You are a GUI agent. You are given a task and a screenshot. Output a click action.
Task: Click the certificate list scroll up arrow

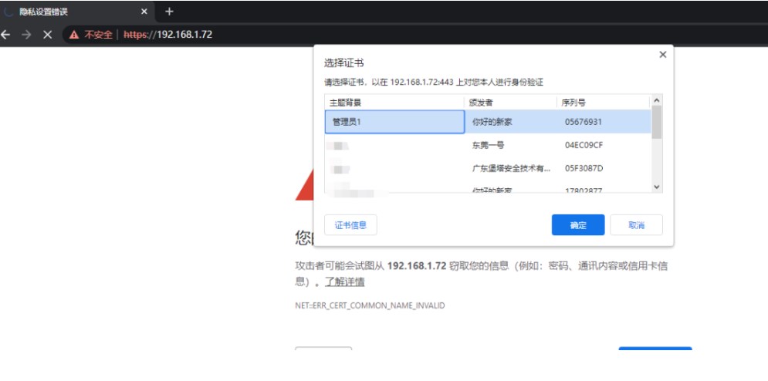coord(657,100)
